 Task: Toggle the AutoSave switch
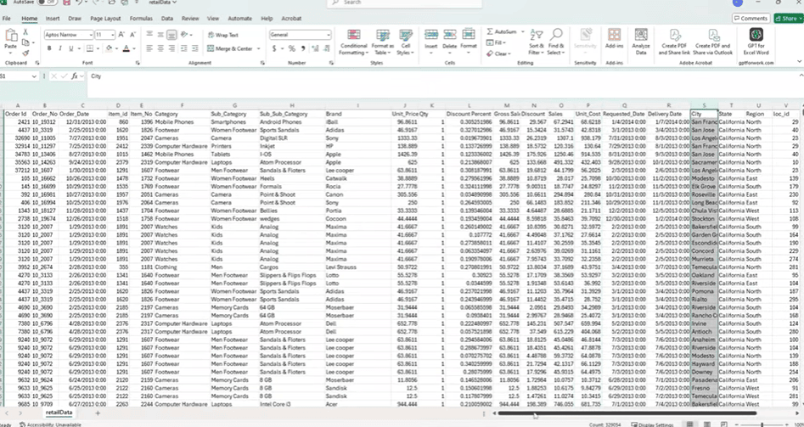(x=47, y=2)
